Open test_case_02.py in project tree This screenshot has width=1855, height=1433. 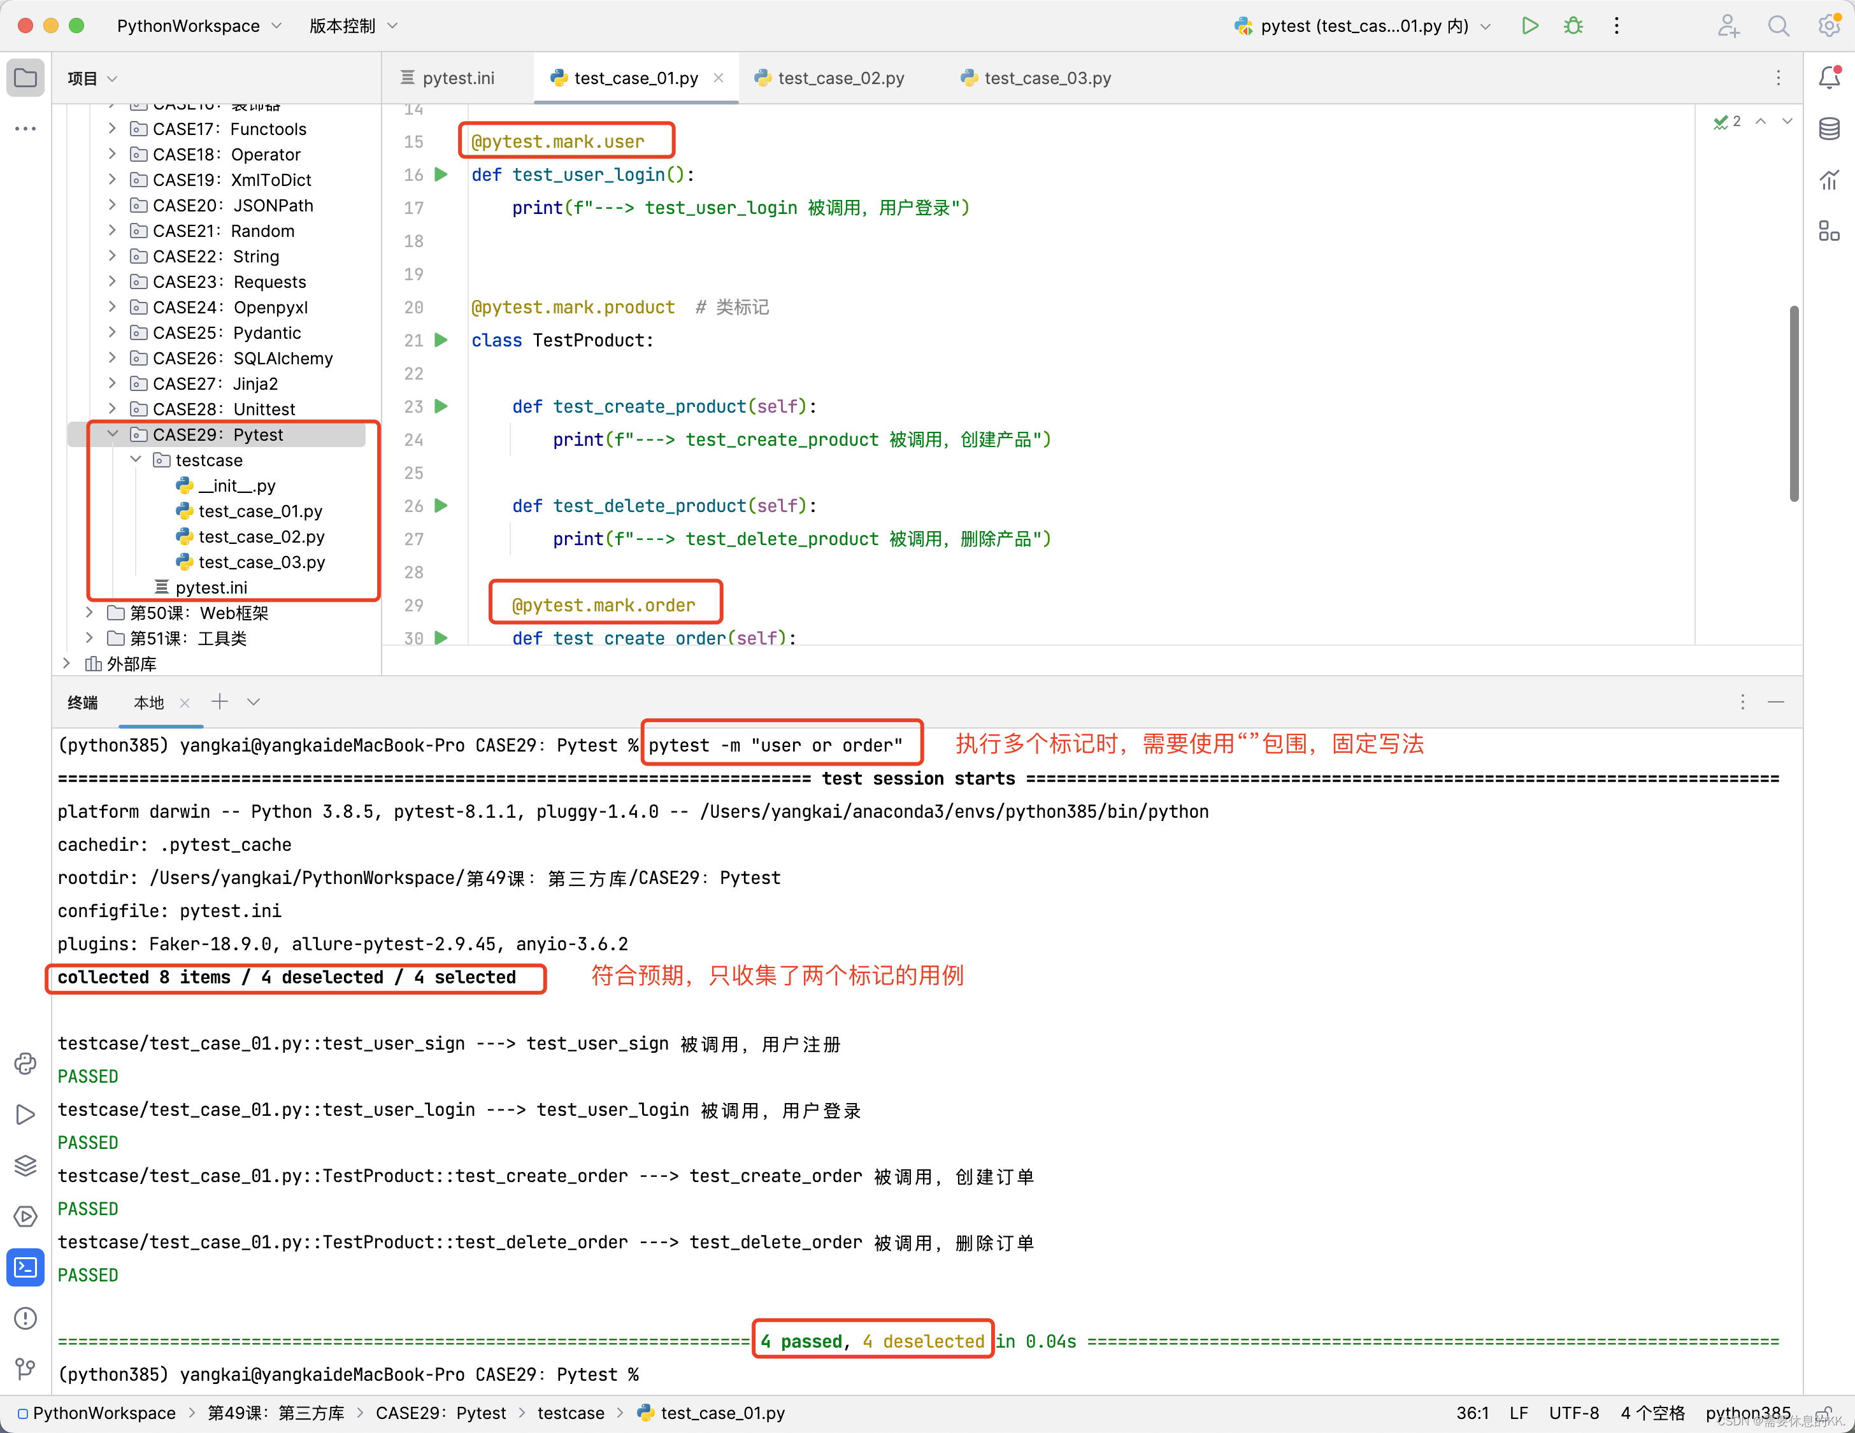[x=262, y=536]
